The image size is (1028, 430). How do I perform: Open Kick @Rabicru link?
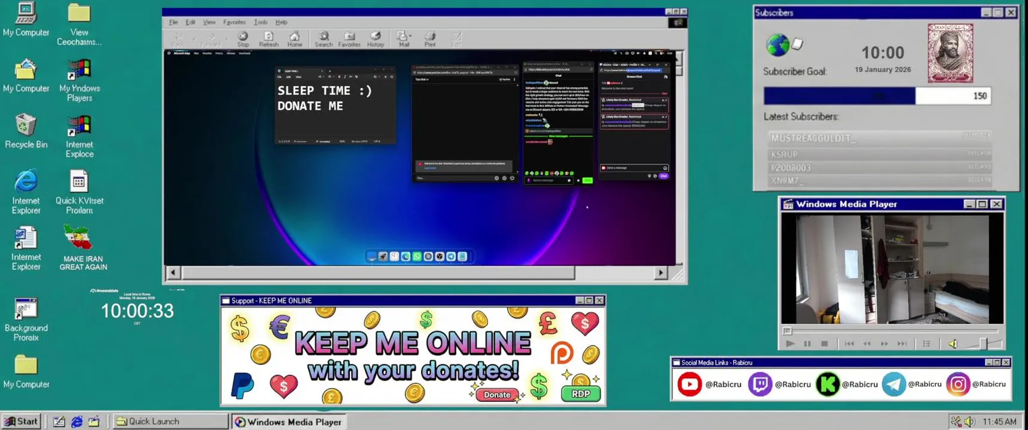847,384
